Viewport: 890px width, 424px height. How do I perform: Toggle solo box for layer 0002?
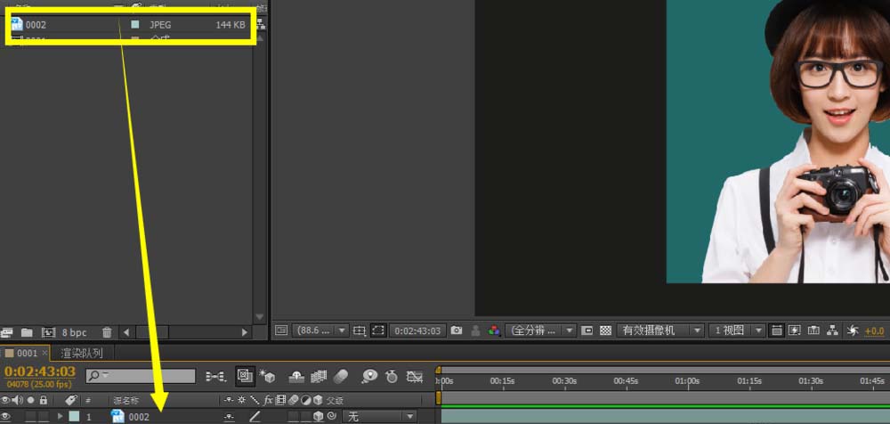coord(30,417)
